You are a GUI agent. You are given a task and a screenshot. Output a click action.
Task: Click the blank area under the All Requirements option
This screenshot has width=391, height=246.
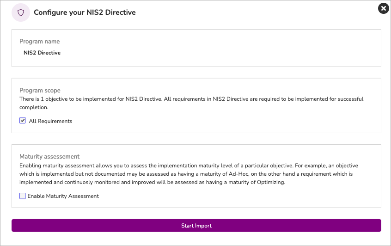click(196, 128)
